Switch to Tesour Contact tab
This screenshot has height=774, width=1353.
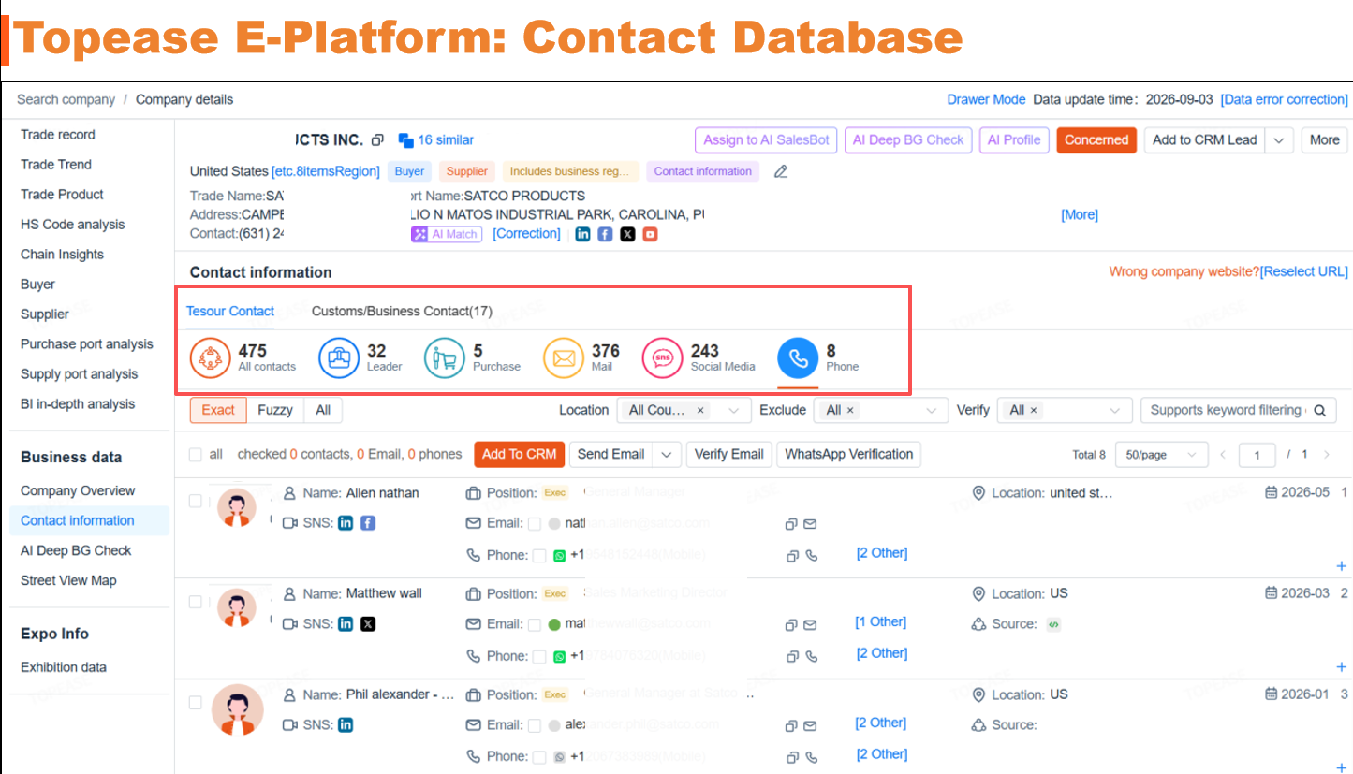230,311
